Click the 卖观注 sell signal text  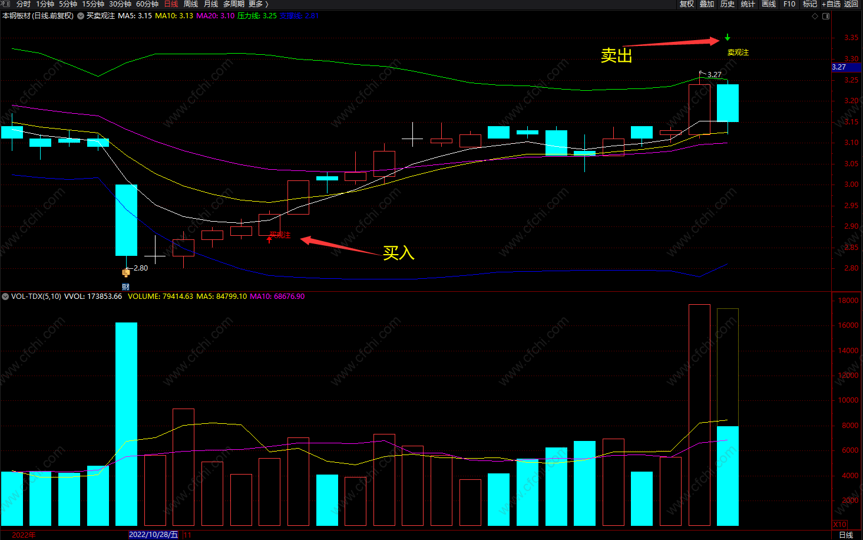point(738,52)
